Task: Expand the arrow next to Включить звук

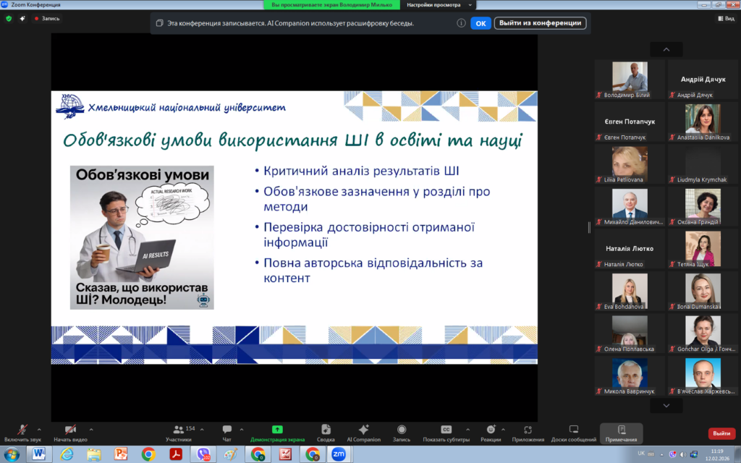Action: (39, 429)
